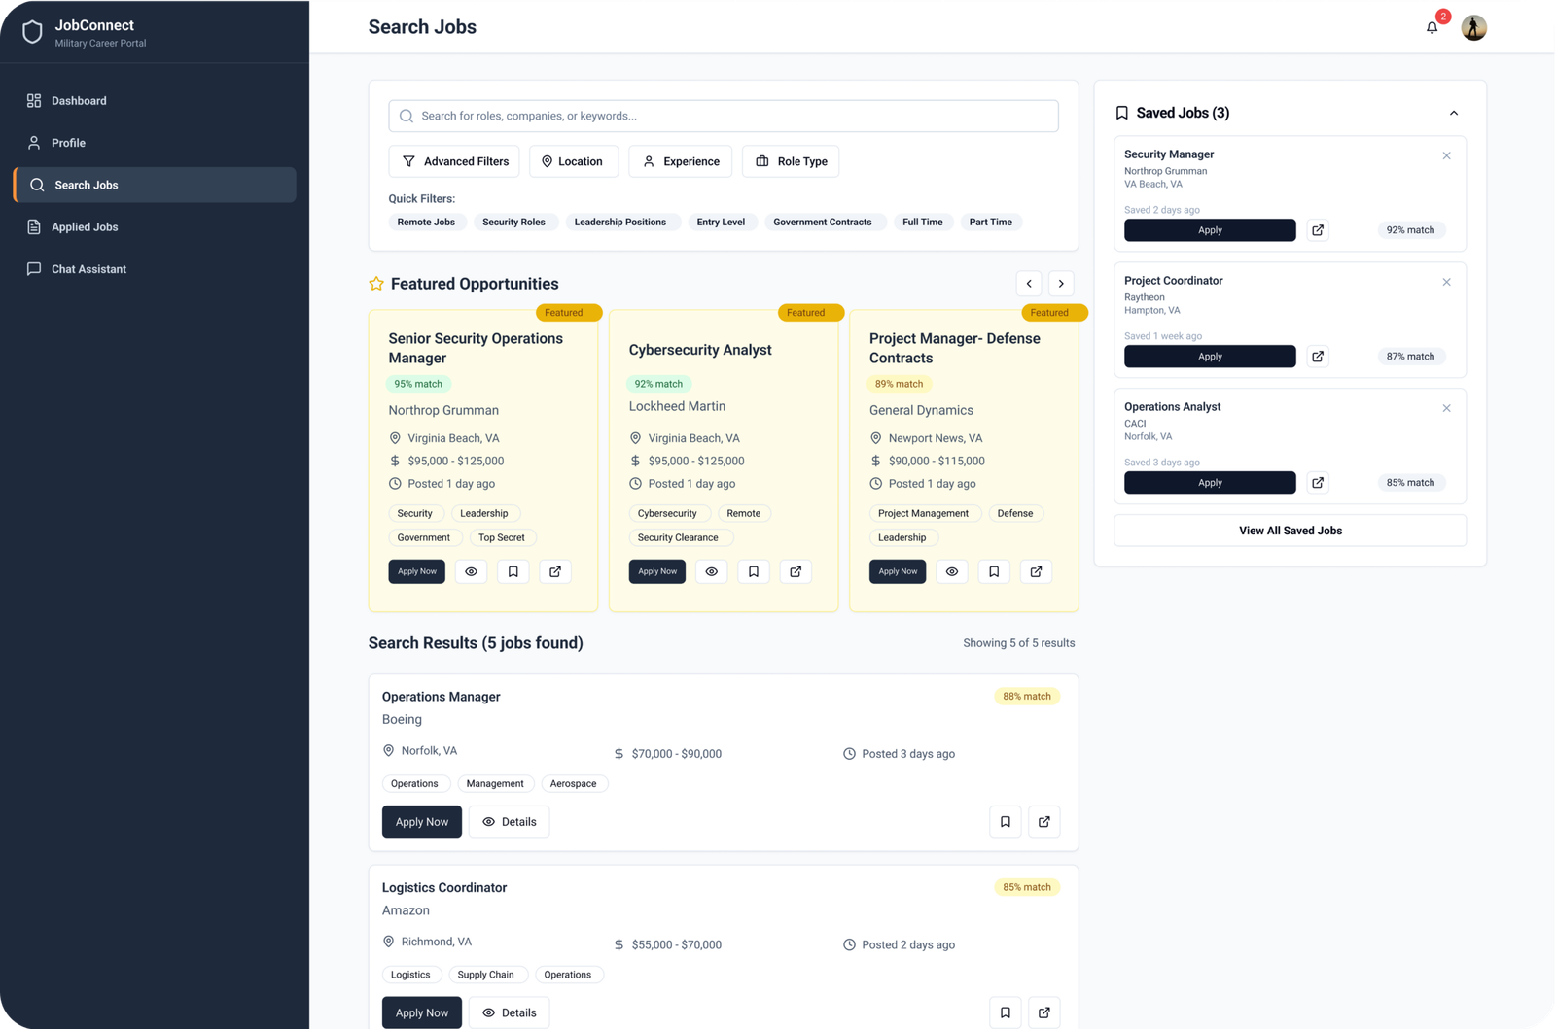Open Senior Security Operations Manager in new tab

click(555, 571)
